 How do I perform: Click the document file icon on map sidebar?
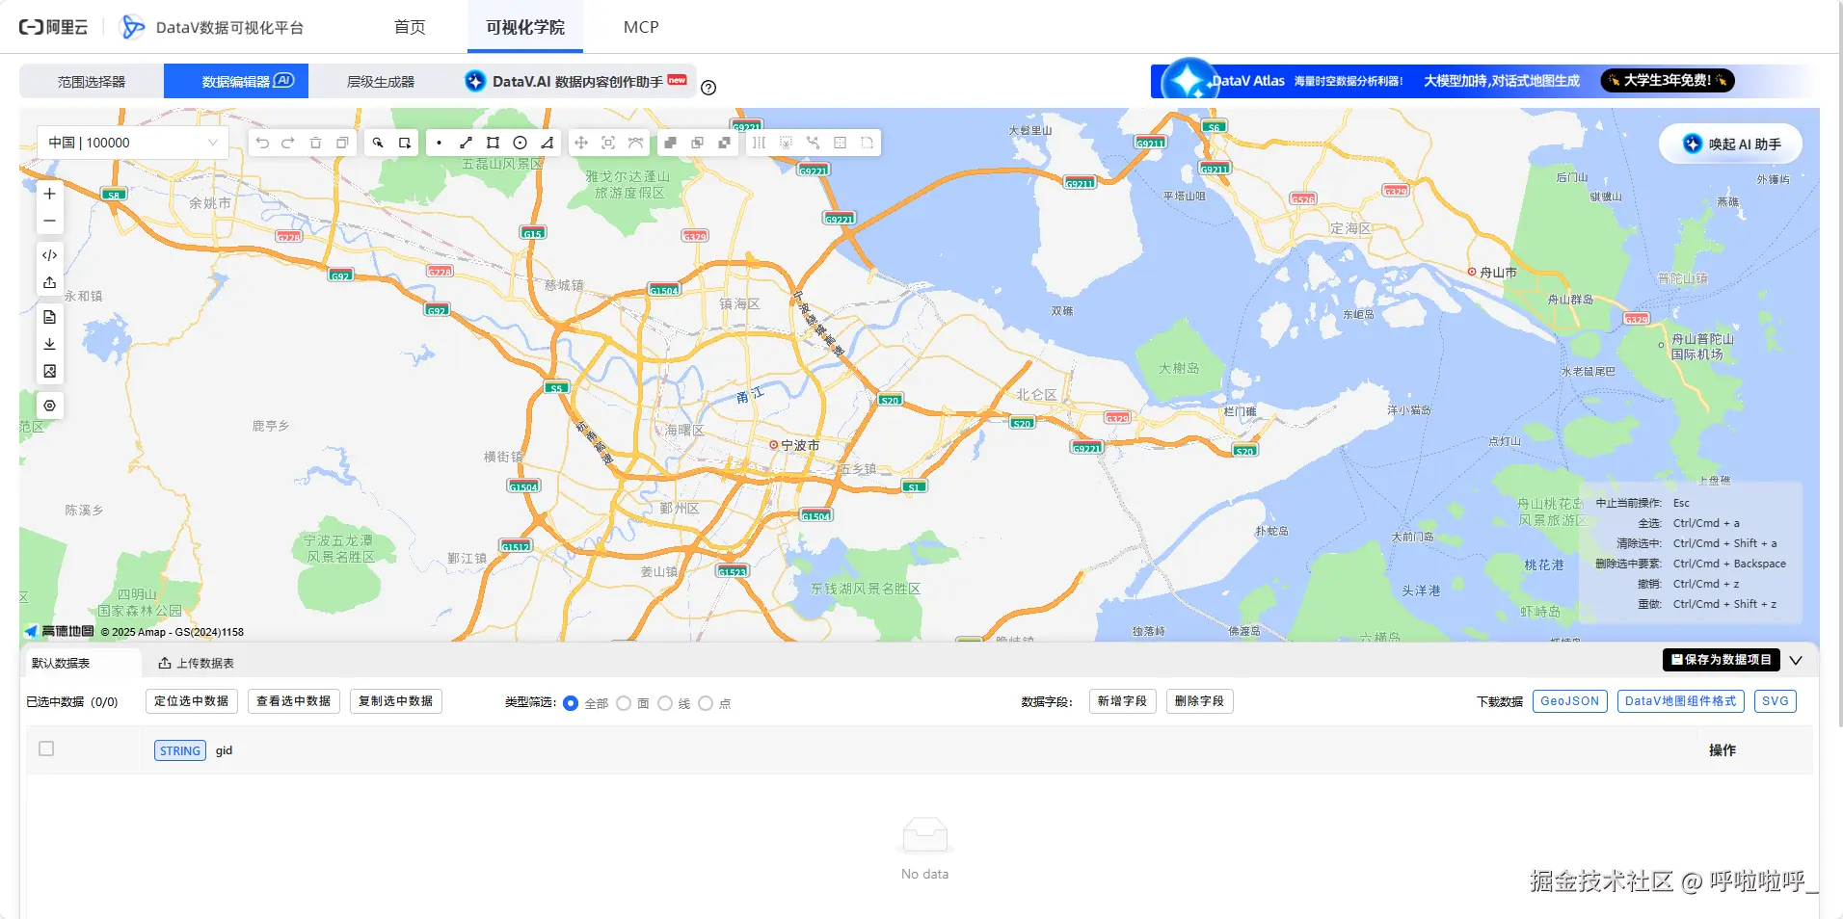tap(50, 317)
